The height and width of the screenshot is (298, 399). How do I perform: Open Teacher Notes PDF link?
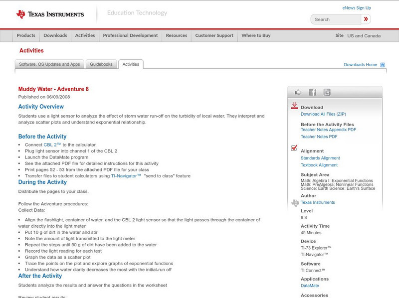point(319,137)
